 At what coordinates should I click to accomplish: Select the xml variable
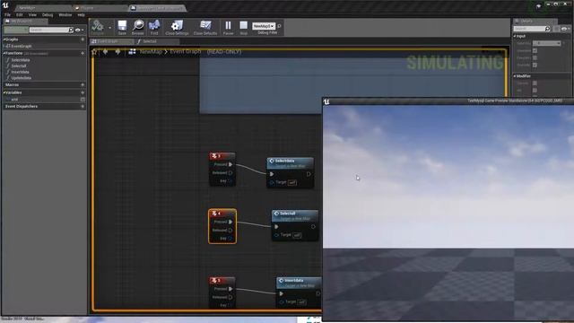(x=14, y=100)
